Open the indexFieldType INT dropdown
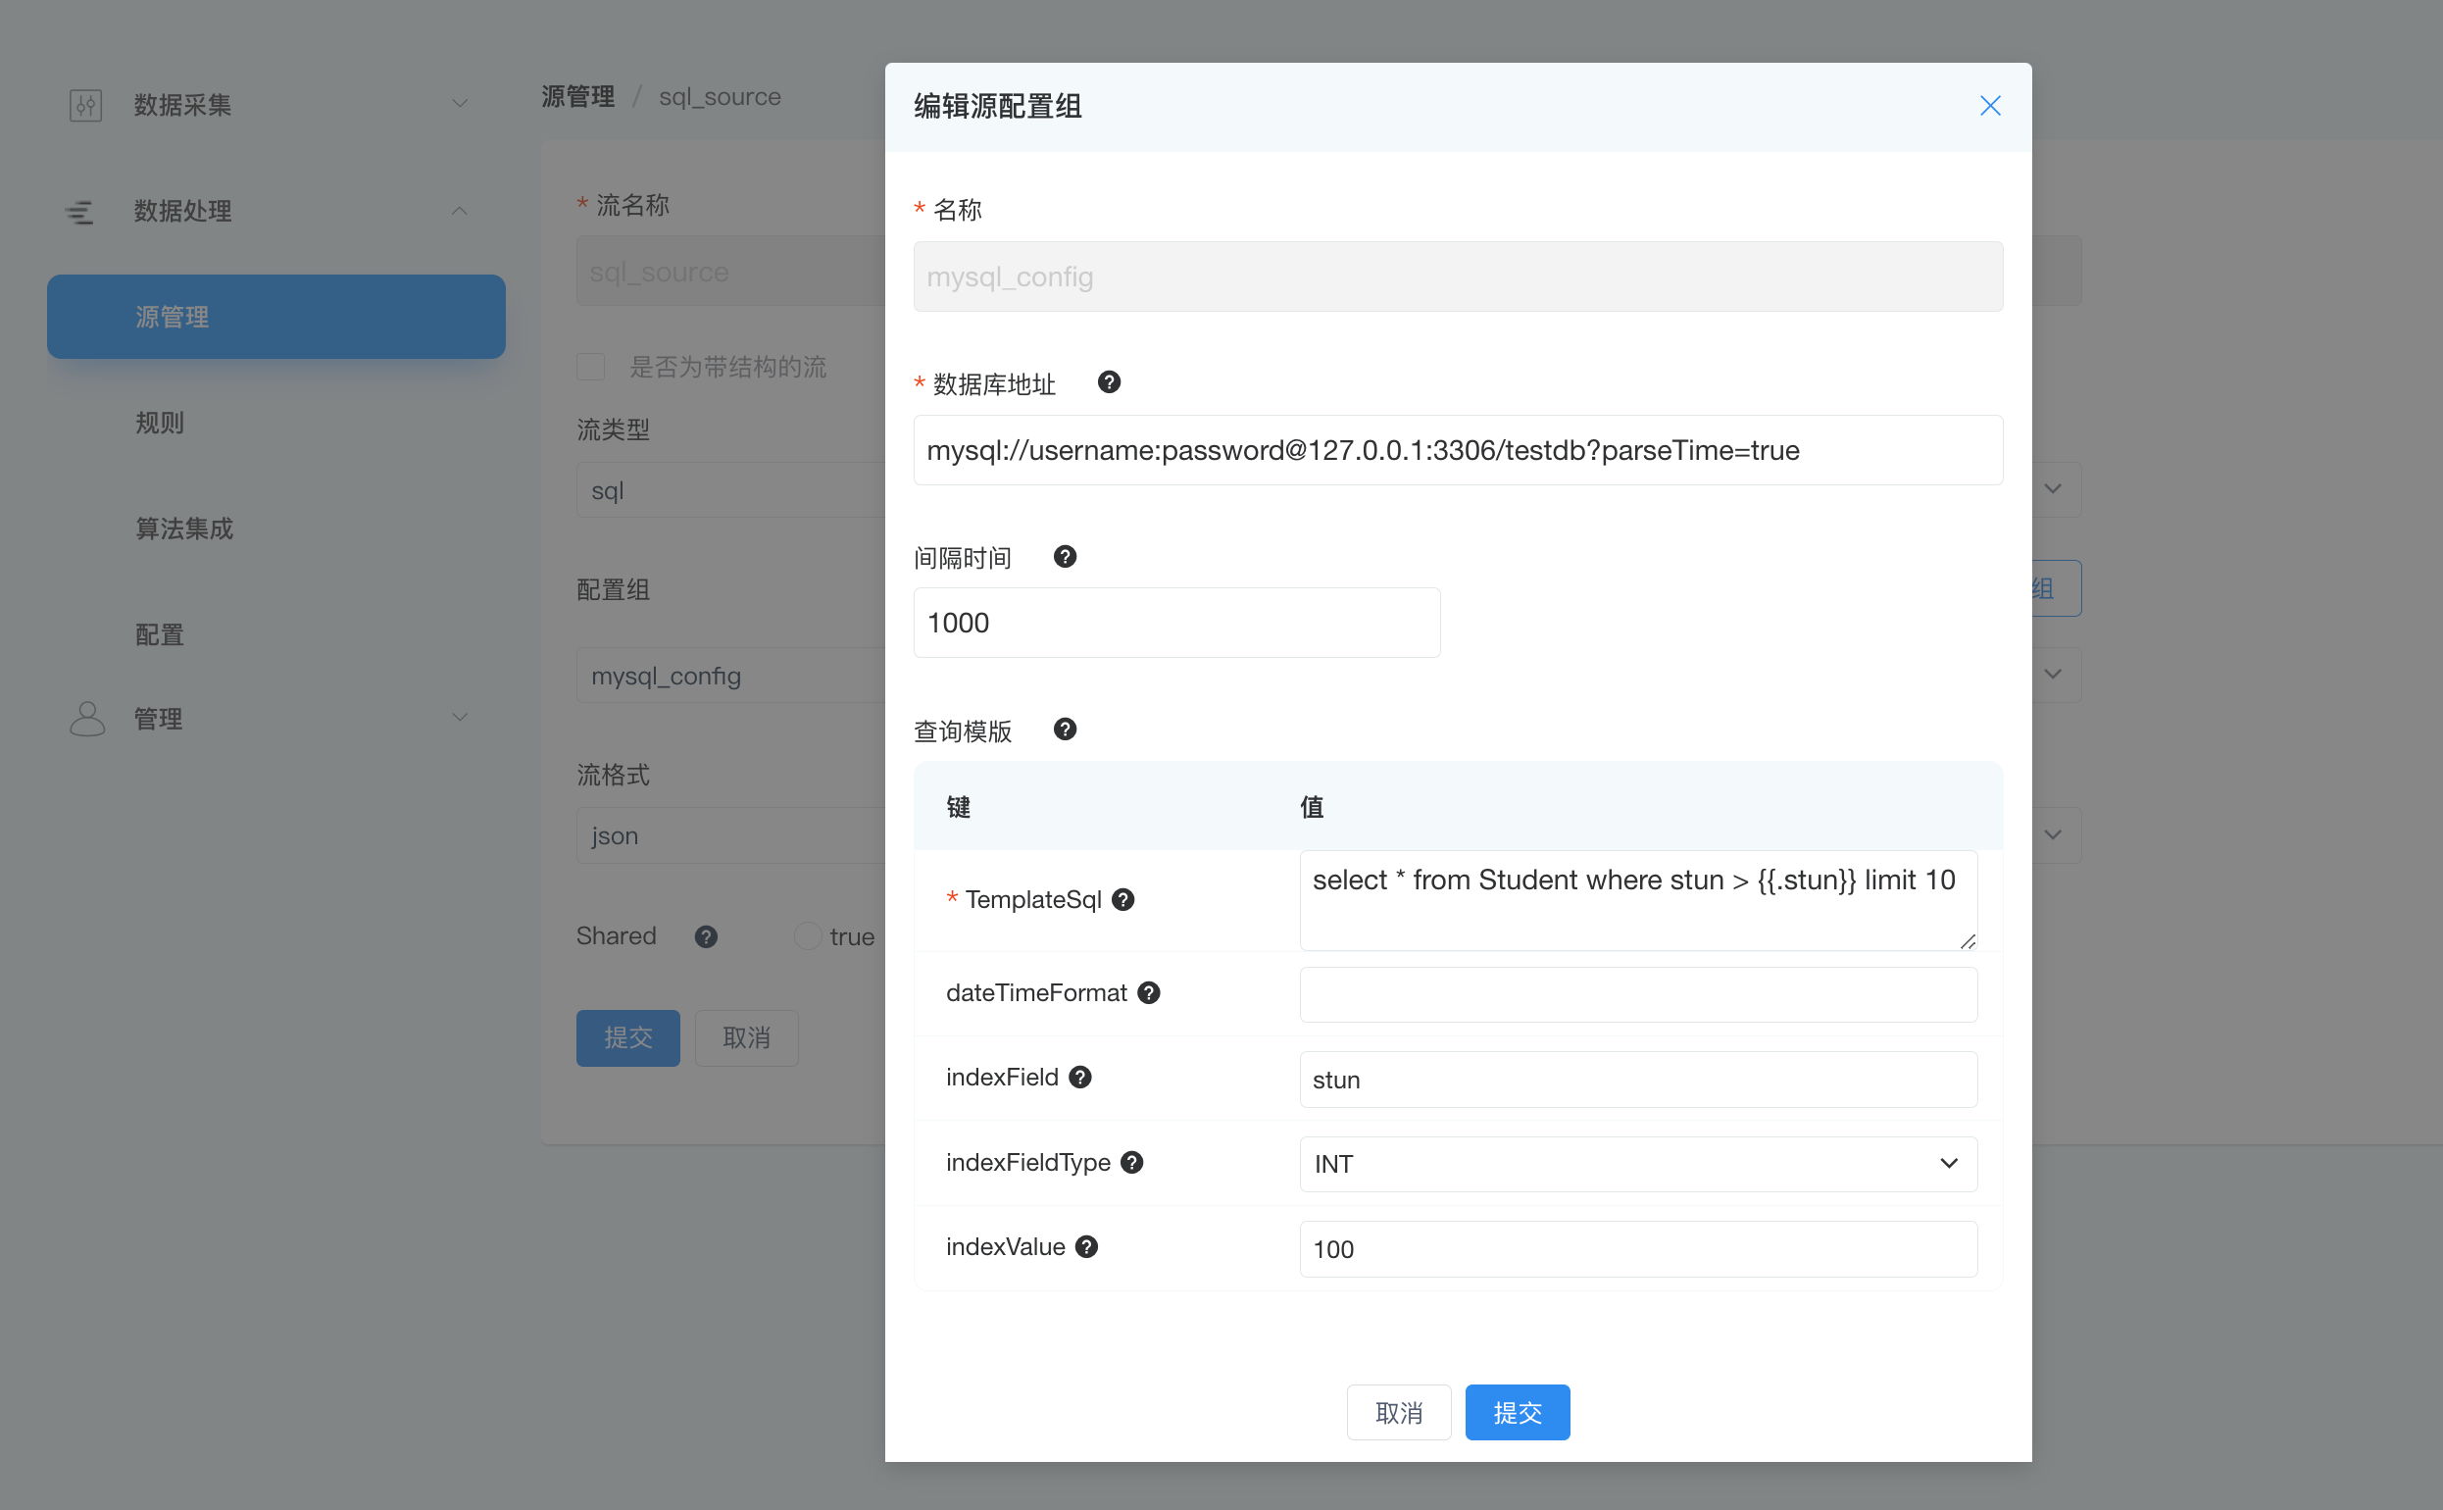The height and width of the screenshot is (1510, 2443). coord(1637,1164)
